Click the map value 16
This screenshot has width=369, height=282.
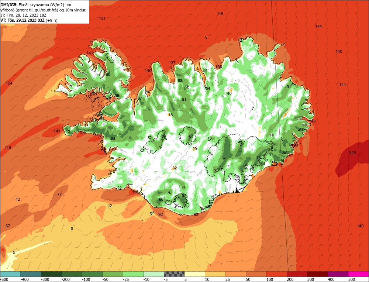point(170,115)
